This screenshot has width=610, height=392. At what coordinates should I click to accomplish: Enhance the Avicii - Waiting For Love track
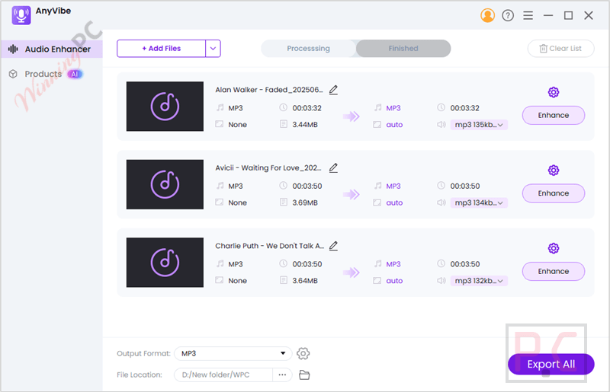click(x=554, y=193)
